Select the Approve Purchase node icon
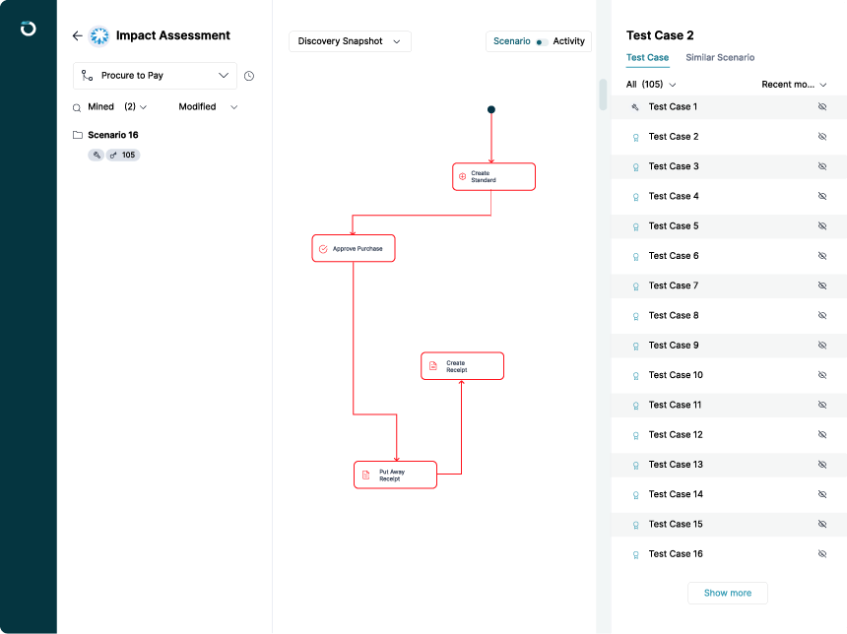 click(x=323, y=249)
